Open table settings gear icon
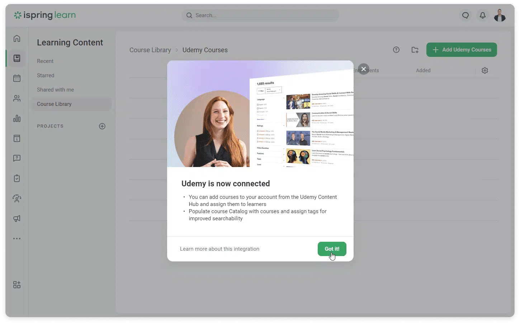The image size is (520, 324). [x=485, y=70]
